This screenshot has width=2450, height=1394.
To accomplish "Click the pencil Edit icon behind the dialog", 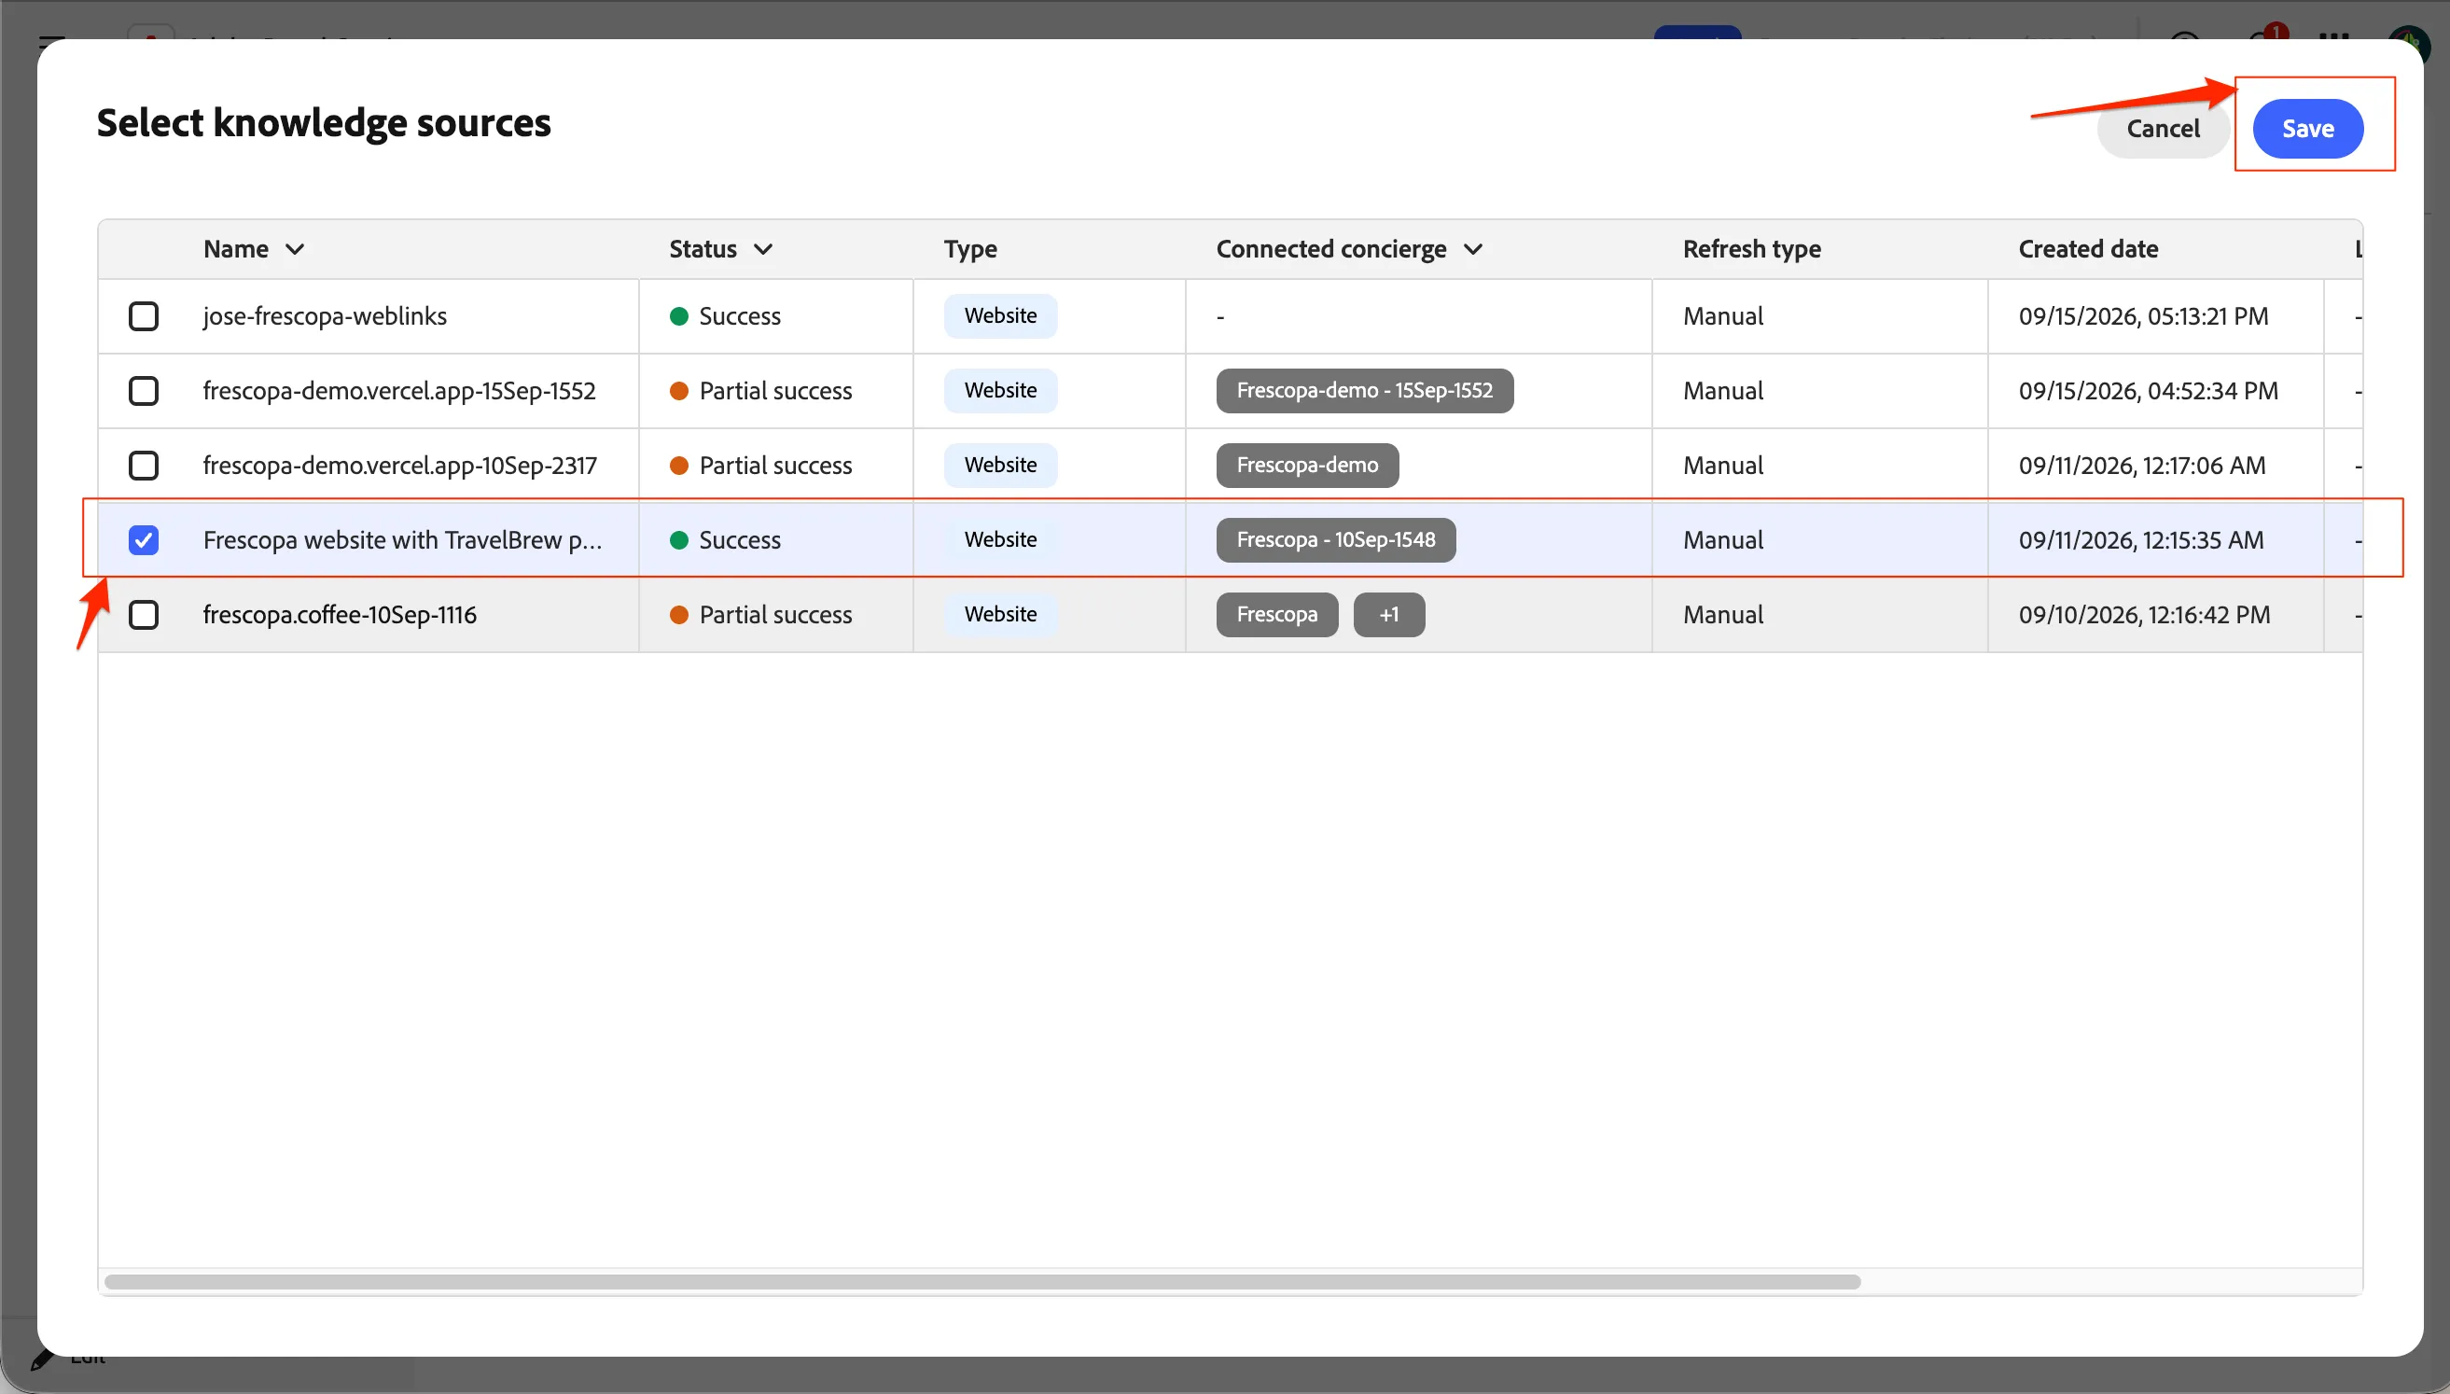I will pyautogui.click(x=41, y=1359).
